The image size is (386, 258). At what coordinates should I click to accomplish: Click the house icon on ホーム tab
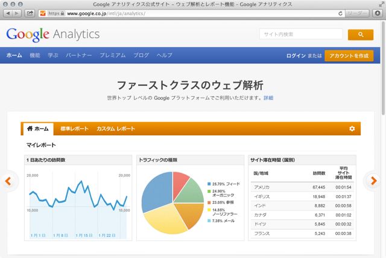click(30, 129)
